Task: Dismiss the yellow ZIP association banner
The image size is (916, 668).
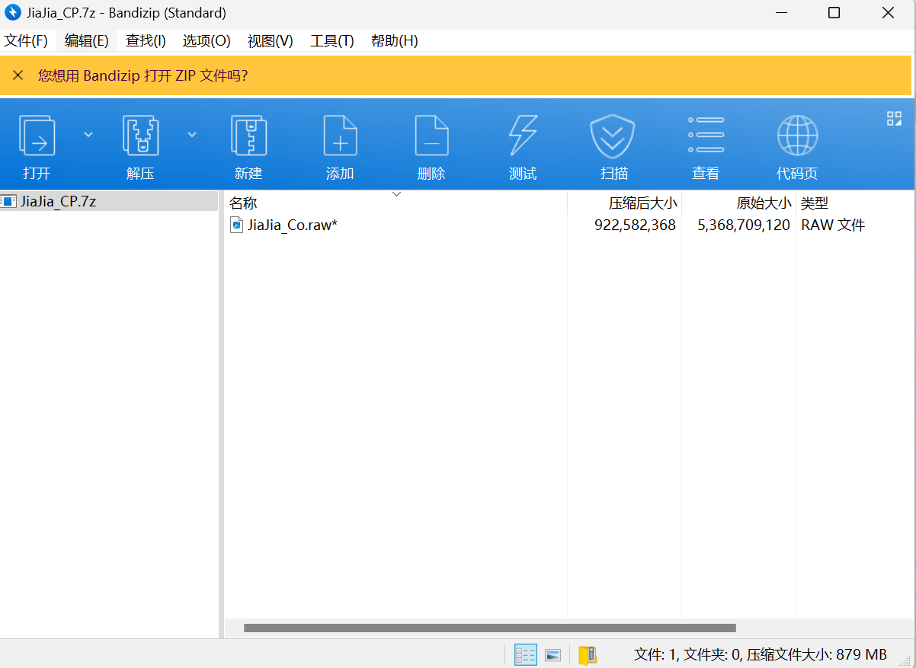Action: coord(18,75)
